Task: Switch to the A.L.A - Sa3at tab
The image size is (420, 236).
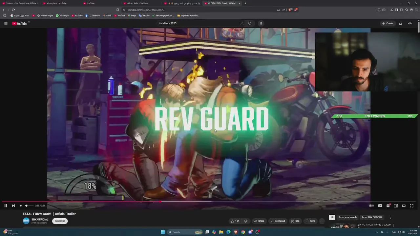Action: pyautogui.click(x=141, y=3)
